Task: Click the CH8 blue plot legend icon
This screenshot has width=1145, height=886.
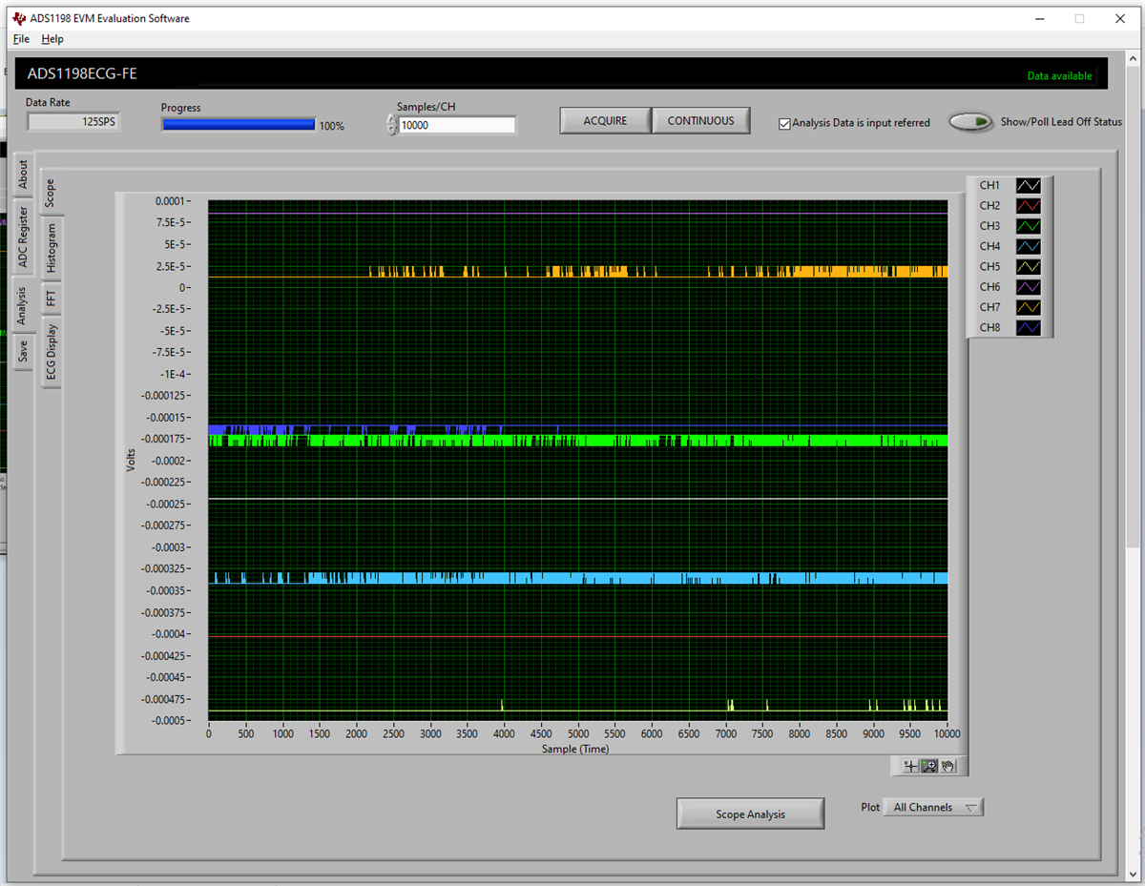Action: 1029,328
